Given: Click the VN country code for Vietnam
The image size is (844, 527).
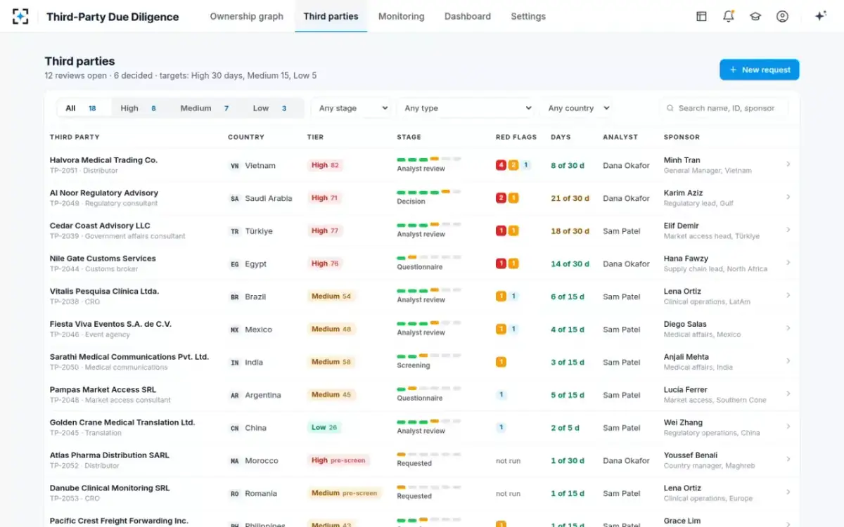Looking at the screenshot, I should coord(235,166).
